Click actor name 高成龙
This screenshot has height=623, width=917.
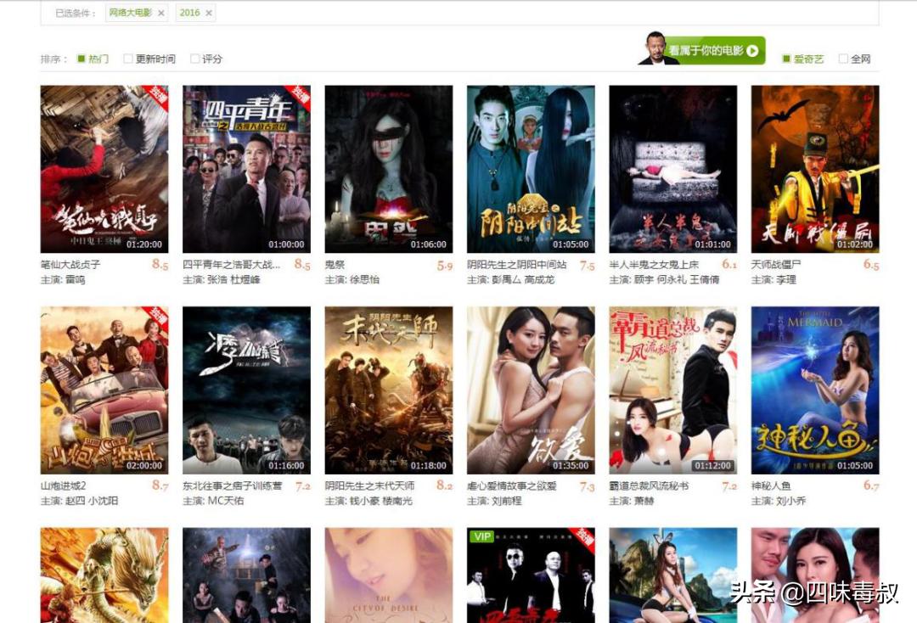tap(539, 280)
